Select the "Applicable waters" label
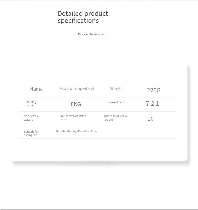 coord(31,118)
